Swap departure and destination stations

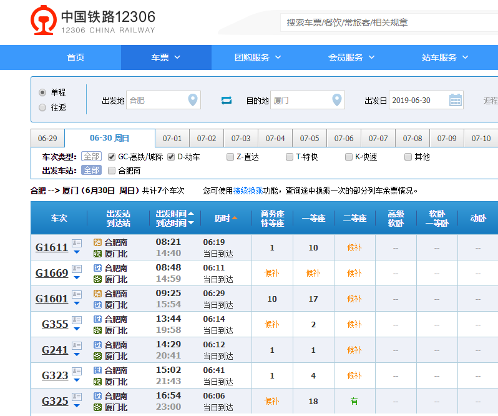[x=227, y=101]
